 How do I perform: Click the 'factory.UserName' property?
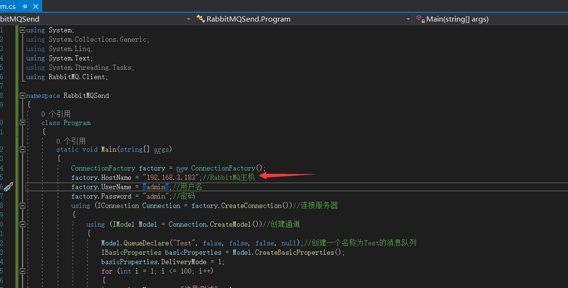(101, 187)
